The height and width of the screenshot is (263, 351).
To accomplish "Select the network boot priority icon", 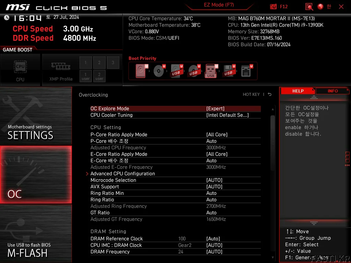I will coord(247,71).
